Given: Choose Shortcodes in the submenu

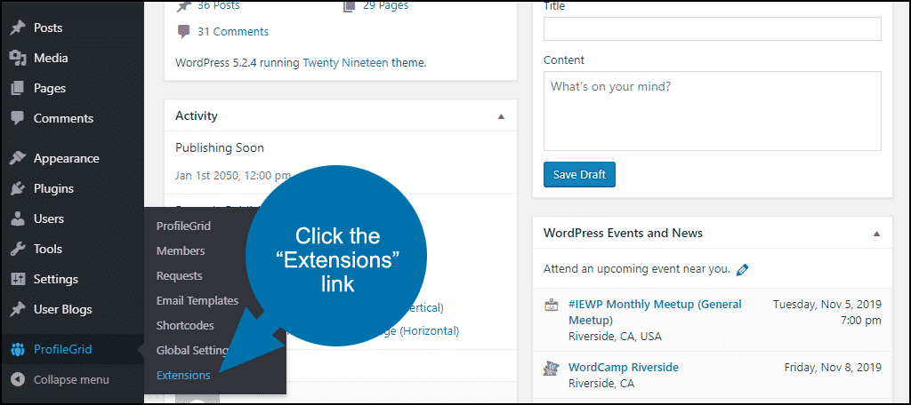Looking at the screenshot, I should click(185, 325).
